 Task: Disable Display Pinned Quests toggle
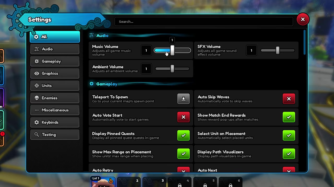point(183,135)
